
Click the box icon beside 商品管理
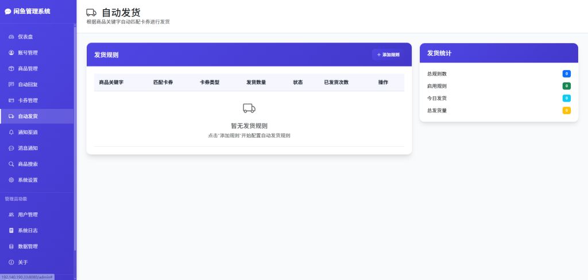(x=11, y=69)
